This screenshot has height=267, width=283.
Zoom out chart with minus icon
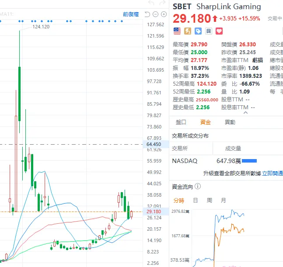155,14
